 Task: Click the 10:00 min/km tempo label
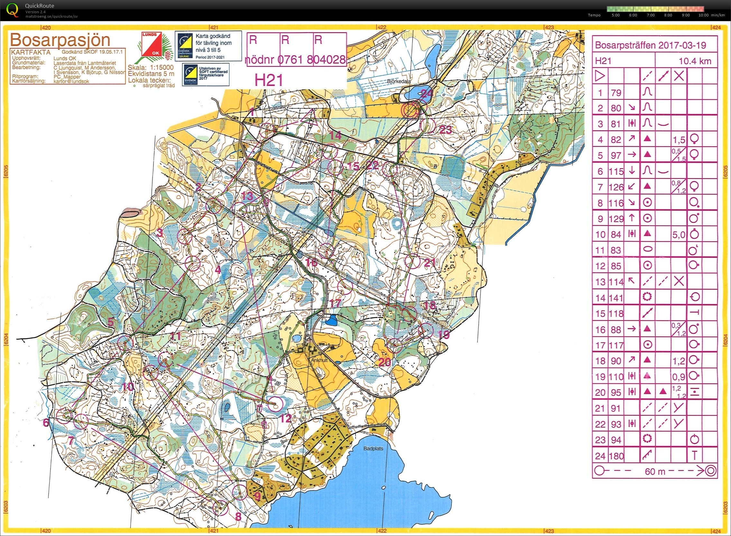[x=711, y=15]
